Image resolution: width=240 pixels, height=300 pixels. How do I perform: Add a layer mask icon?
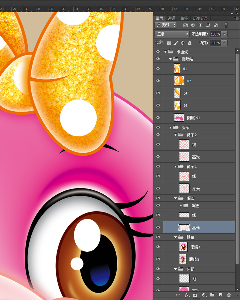coord(195,295)
